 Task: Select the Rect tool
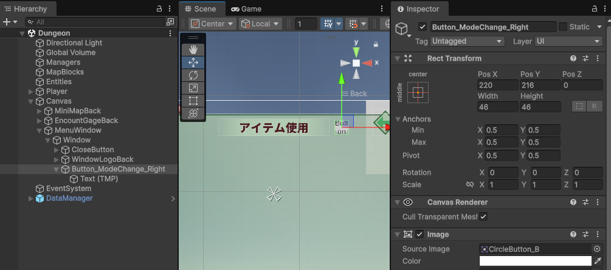coord(193,100)
